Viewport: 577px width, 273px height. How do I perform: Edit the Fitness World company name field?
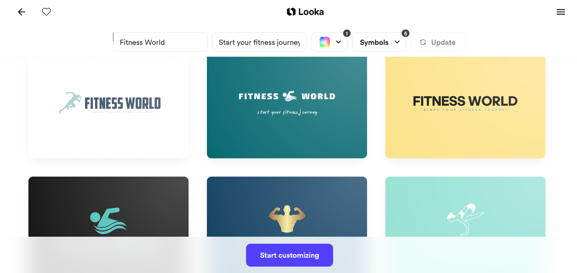click(160, 42)
